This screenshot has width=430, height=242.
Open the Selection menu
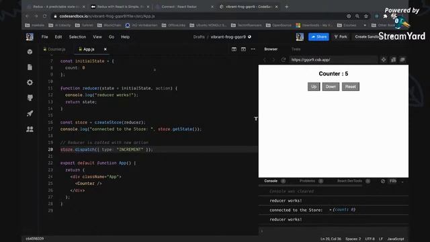click(x=77, y=37)
